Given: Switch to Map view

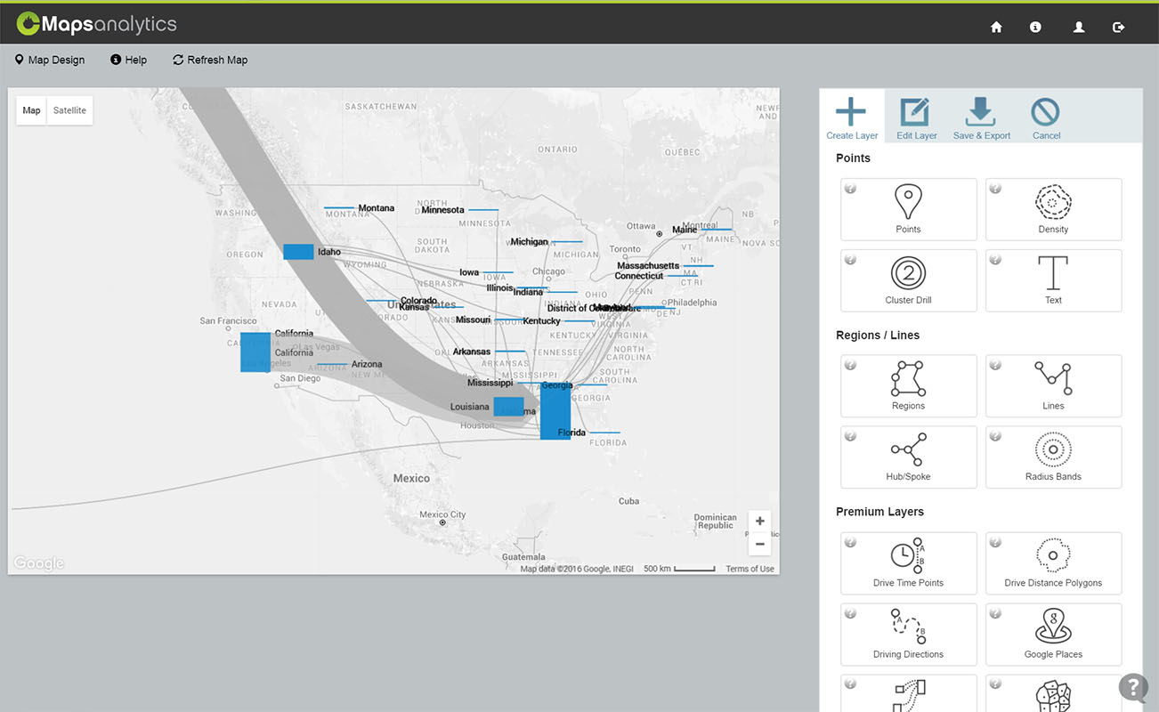Looking at the screenshot, I should (x=31, y=110).
